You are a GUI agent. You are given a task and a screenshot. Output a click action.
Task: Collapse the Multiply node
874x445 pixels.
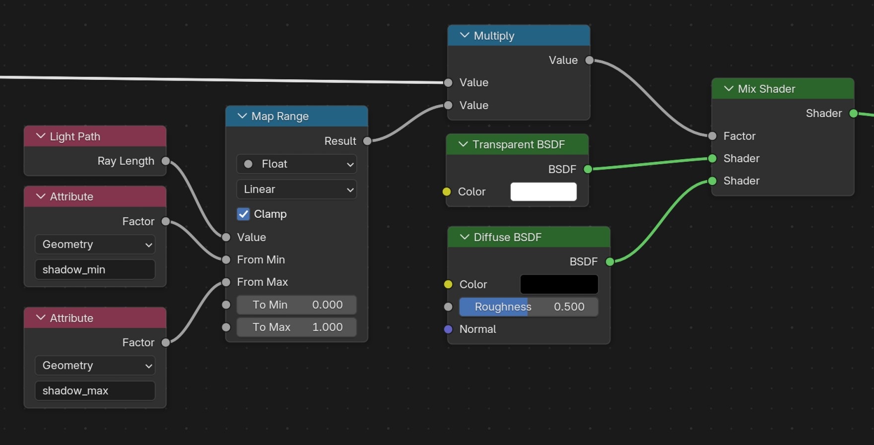[x=465, y=35]
